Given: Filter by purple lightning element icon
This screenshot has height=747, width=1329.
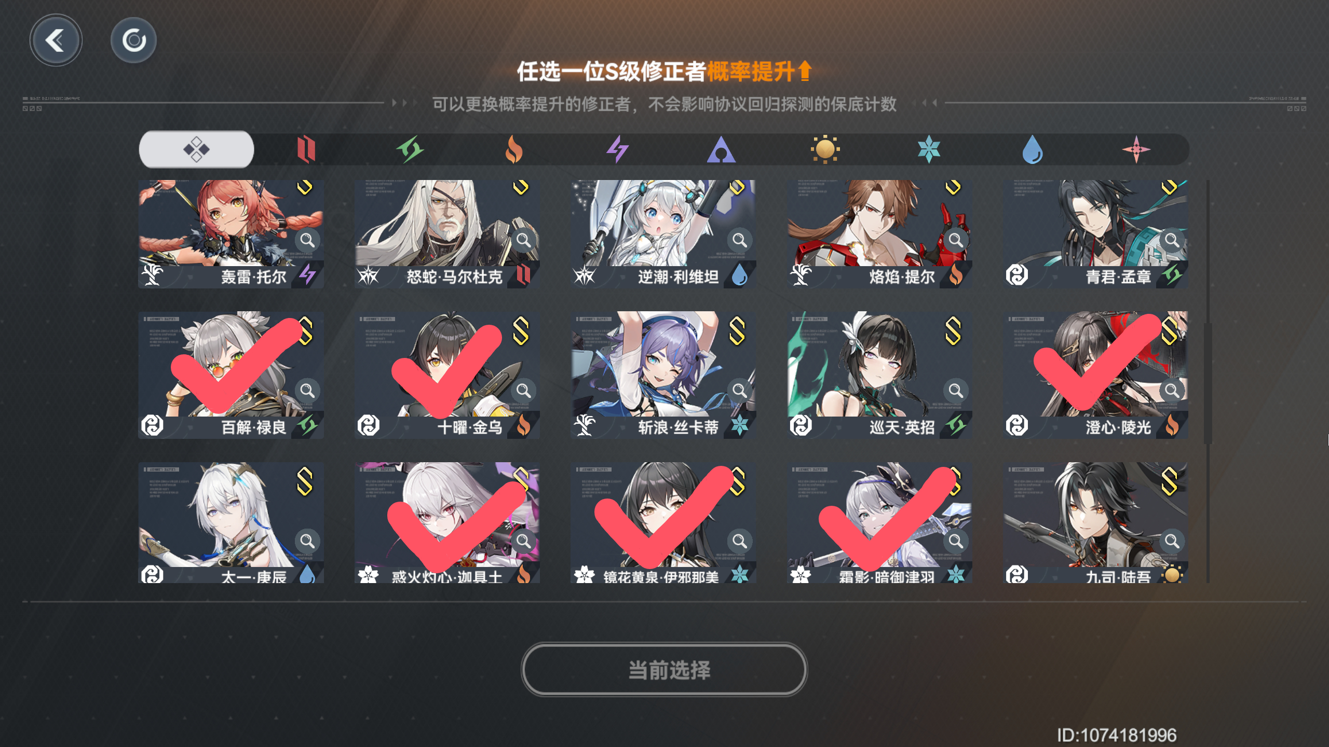Looking at the screenshot, I should pos(617,149).
